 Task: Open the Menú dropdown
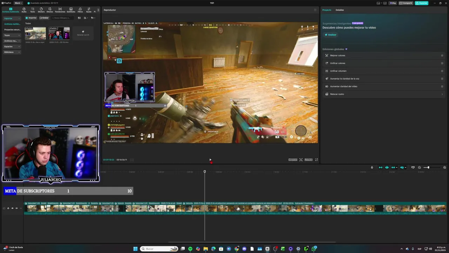(18, 3)
